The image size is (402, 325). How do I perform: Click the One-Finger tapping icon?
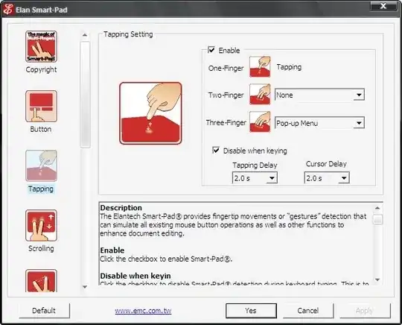click(260, 67)
